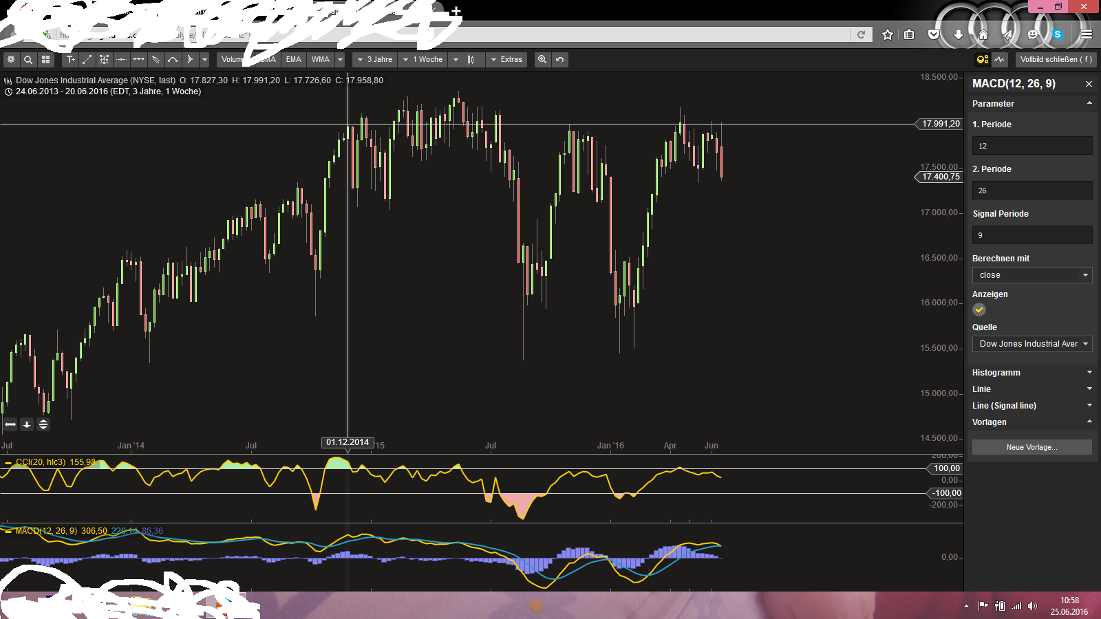Click the MACD(12, 26, 9) indicator label

tap(46, 531)
